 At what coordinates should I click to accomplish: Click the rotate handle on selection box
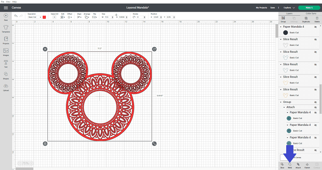154,49
